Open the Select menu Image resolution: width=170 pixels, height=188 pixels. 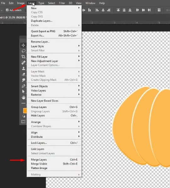coord(52,3)
